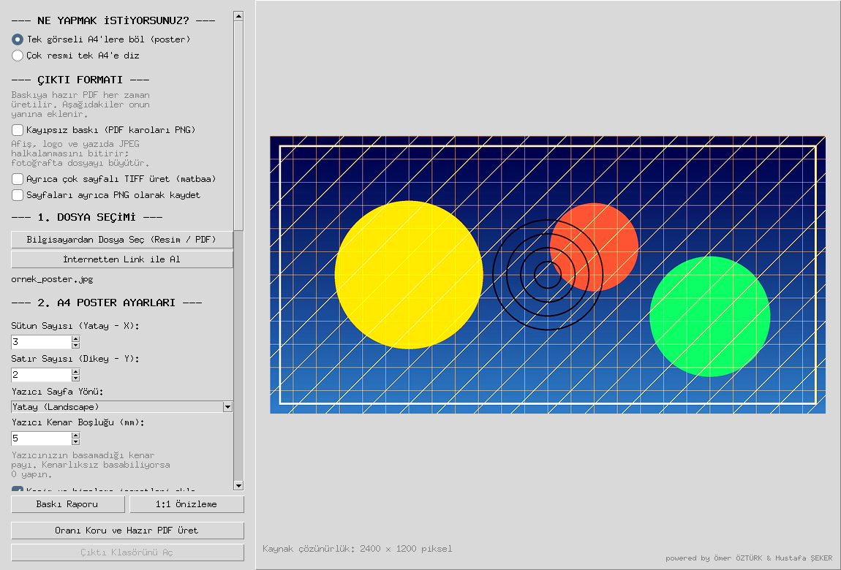Click the 'Yazıcı Sayfa Yönü:' label
This screenshot has width=841, height=570.
coord(57,391)
